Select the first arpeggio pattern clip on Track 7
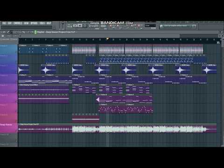This screenshot has height=168, width=224. pyautogui.click(x=112, y=108)
